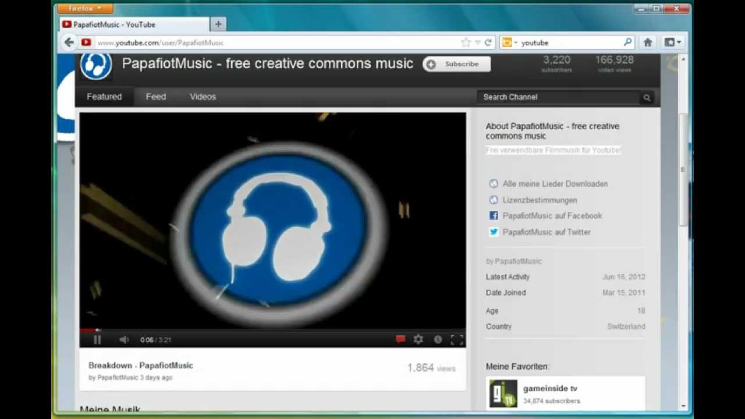This screenshot has height=419, width=745.
Task: Open video player settings gear
Action: 418,339
